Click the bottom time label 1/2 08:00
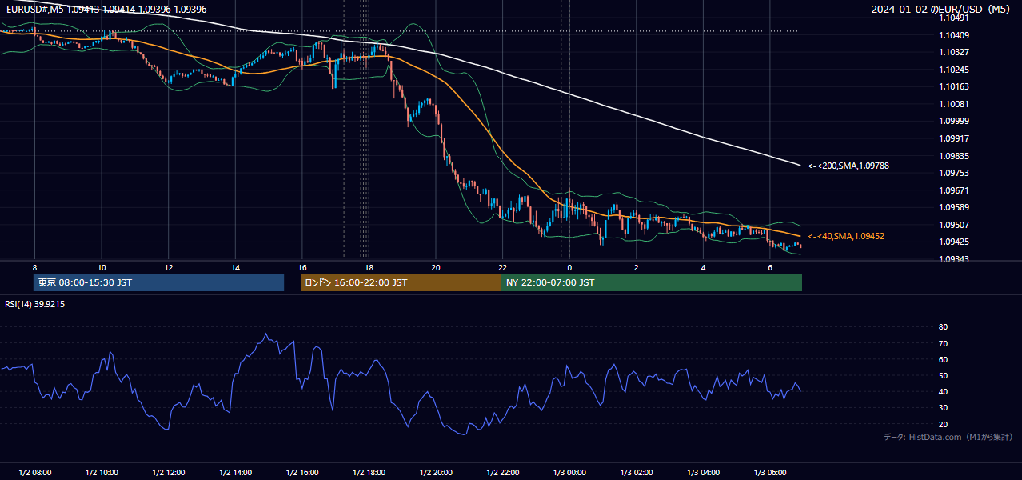Image resolution: width=1022 pixels, height=480 pixels. [34, 473]
